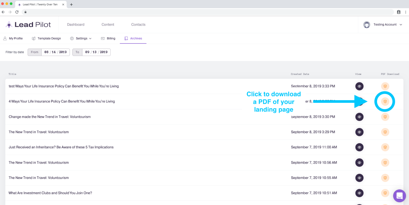
Task: Close the Lead Pilot browser tab
Action: coord(63,5)
